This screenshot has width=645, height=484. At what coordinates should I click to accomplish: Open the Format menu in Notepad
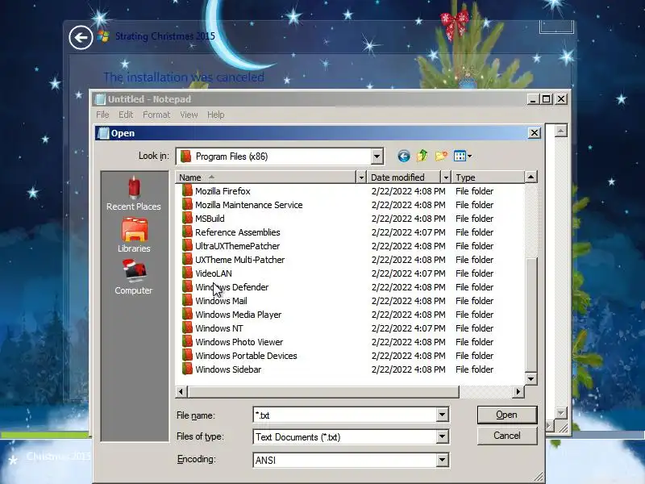[156, 115]
